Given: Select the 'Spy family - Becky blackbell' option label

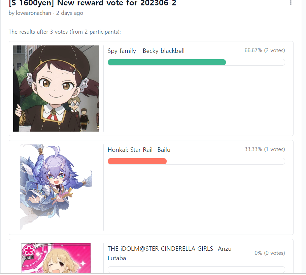Looking at the screenshot, I should 146,51.
